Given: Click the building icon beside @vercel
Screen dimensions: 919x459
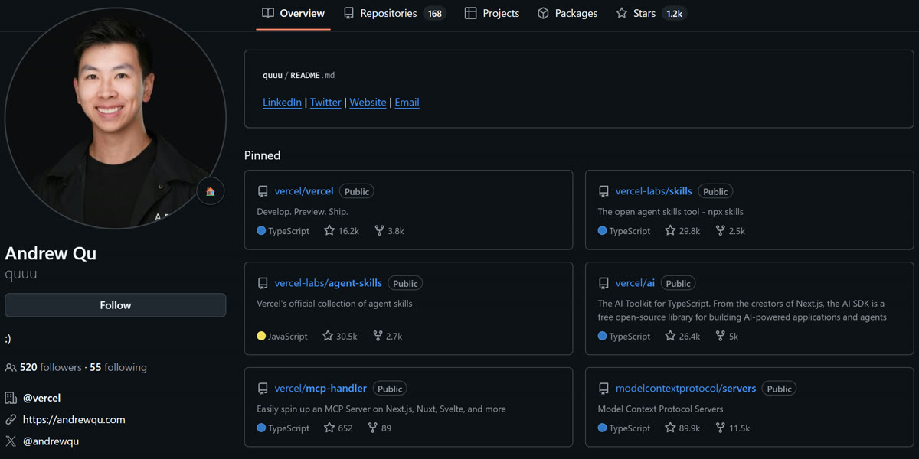Looking at the screenshot, I should coord(11,398).
